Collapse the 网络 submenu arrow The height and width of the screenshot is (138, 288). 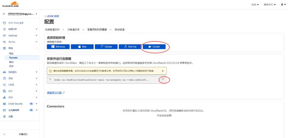[37, 48]
